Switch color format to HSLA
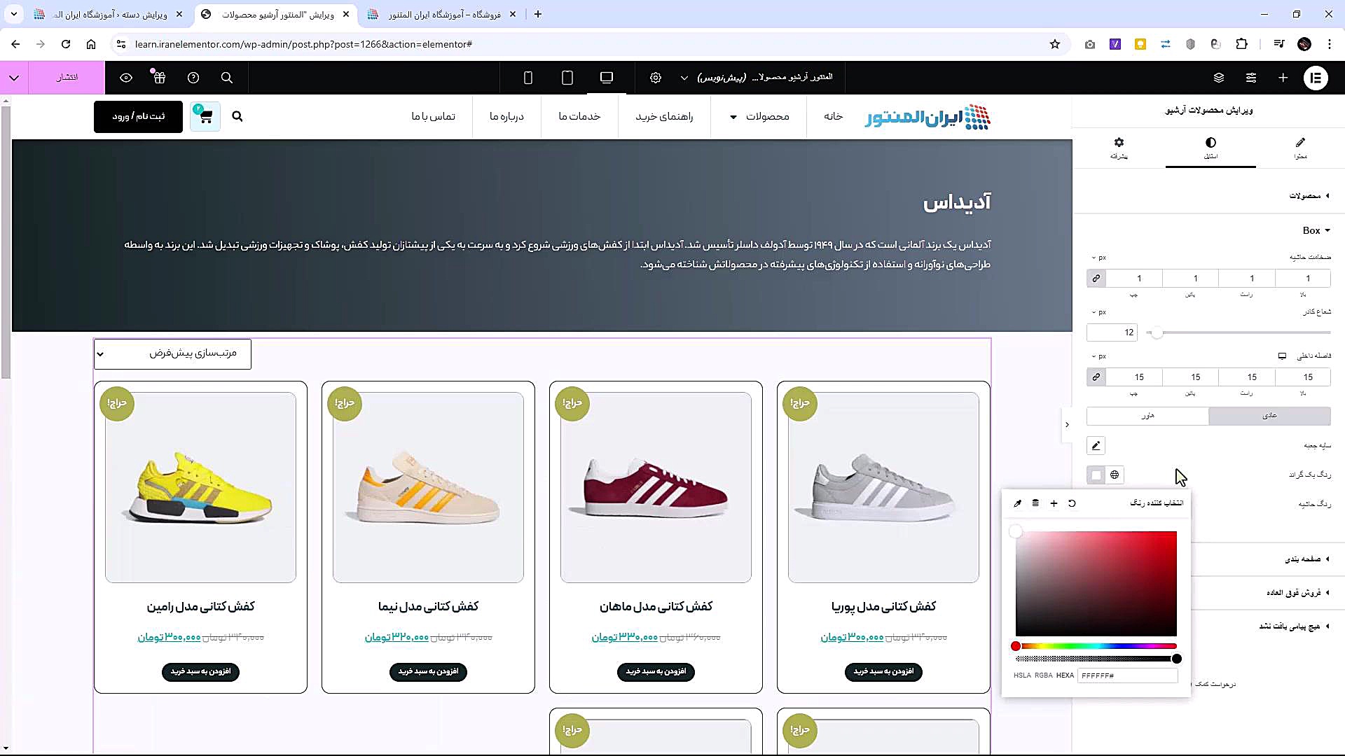Screen dimensions: 1345x756 click(x=1022, y=675)
